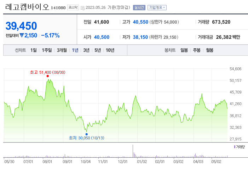Click the 05/30 x-axis date label
This screenshot has width=248, height=169.
tap(9, 162)
